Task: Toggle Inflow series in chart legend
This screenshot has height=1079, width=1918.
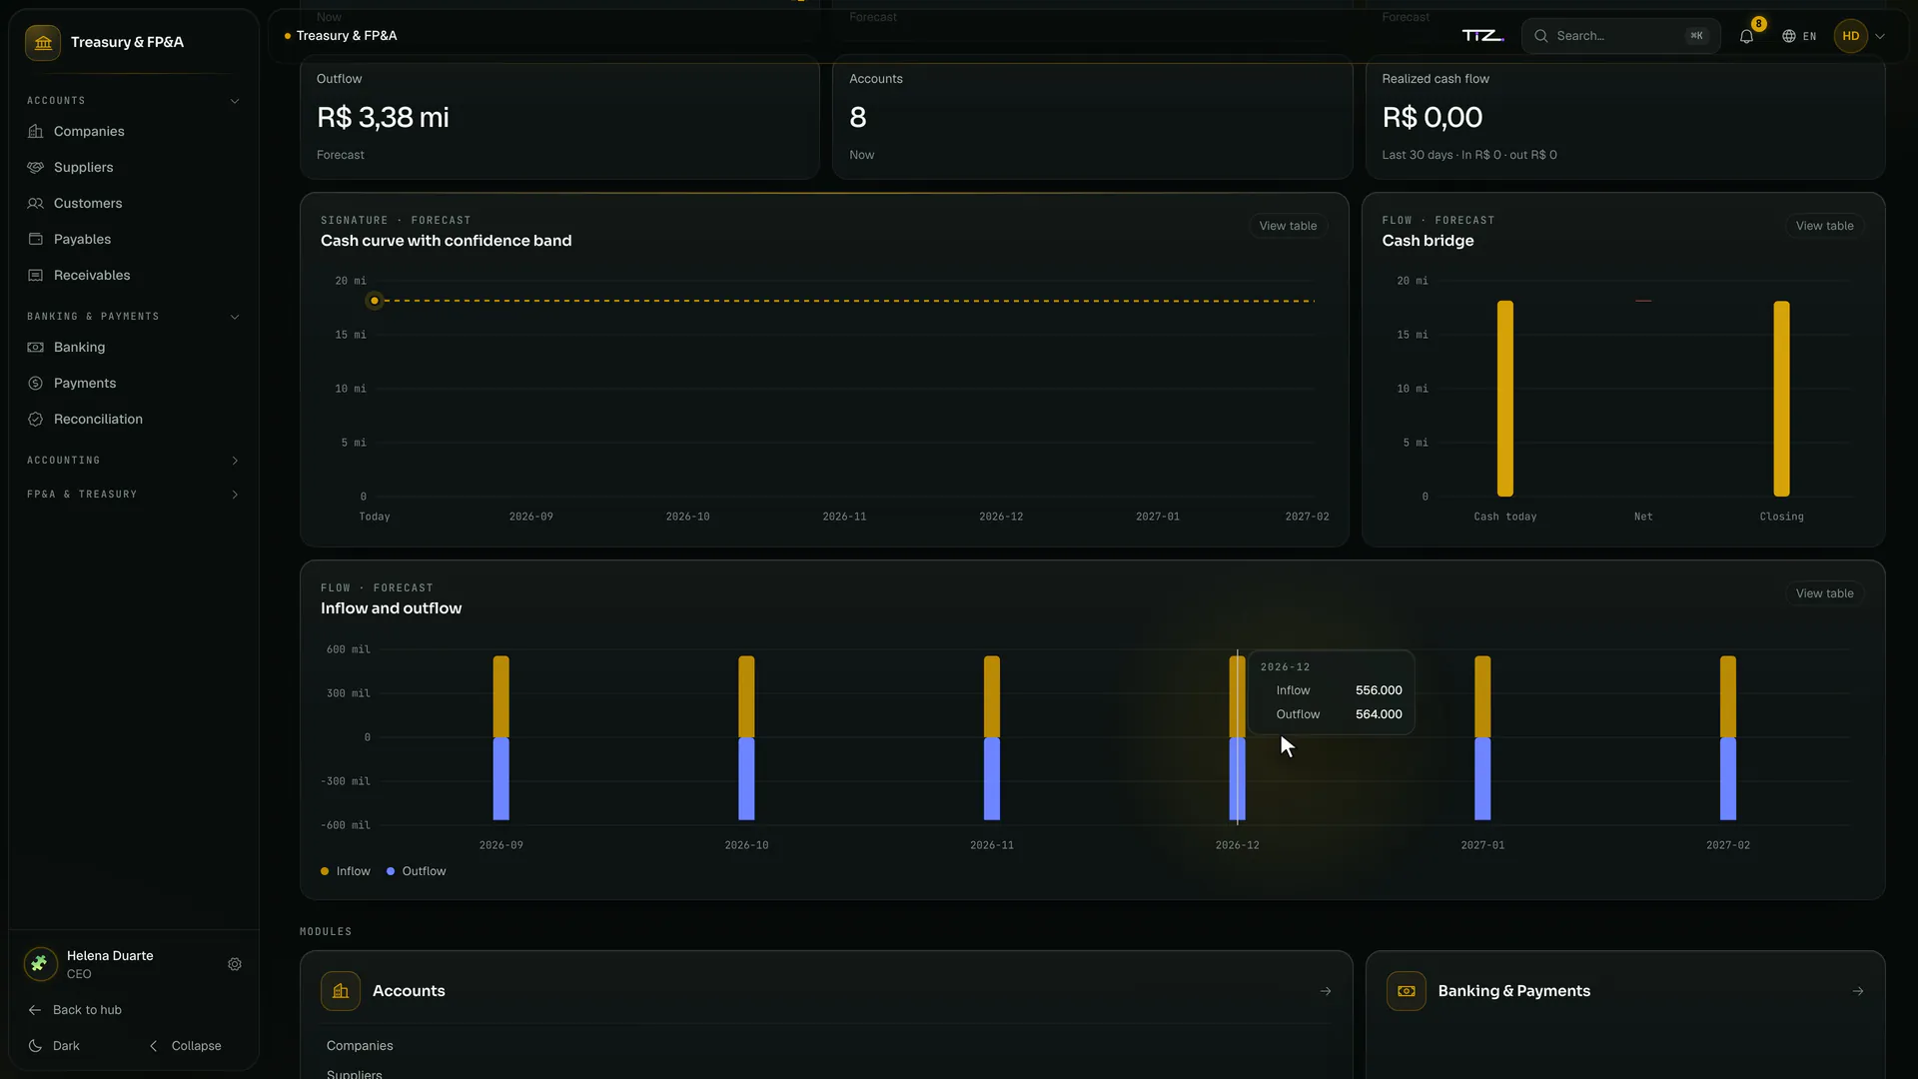Action: 346,871
